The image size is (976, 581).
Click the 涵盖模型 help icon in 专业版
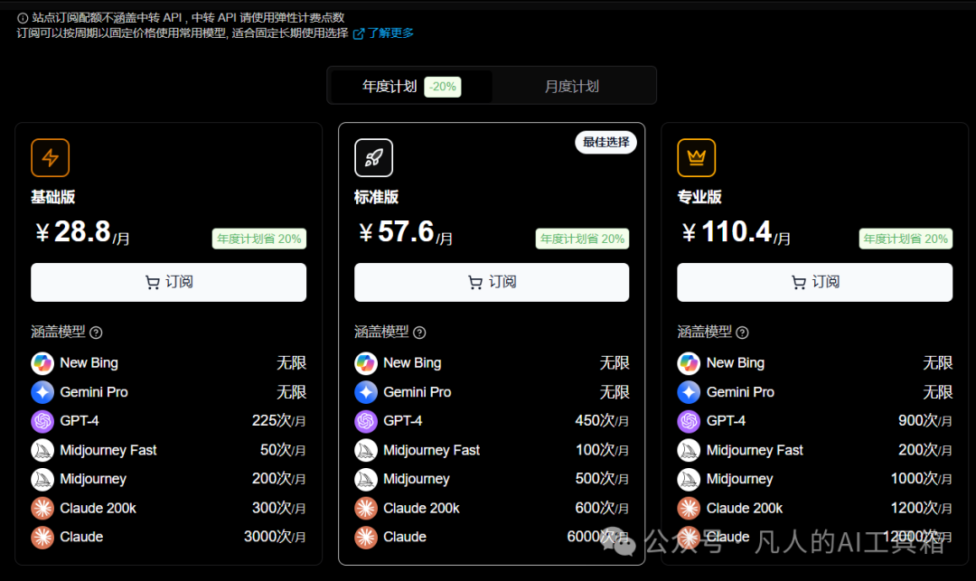pyautogui.click(x=742, y=333)
